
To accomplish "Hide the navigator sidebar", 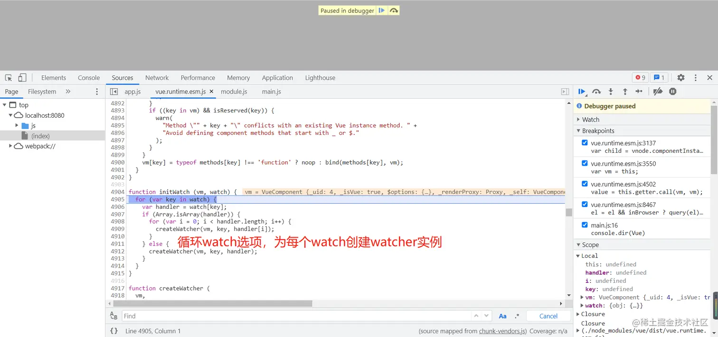I will click(114, 92).
